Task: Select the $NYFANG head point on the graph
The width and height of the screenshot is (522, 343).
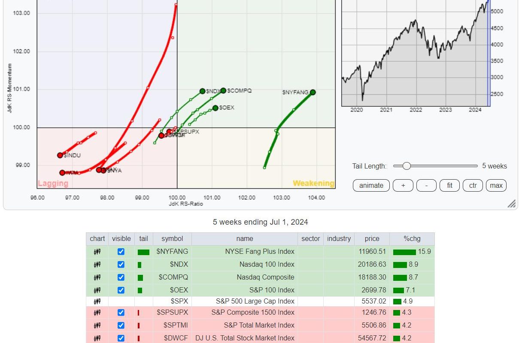Action: 313,92
